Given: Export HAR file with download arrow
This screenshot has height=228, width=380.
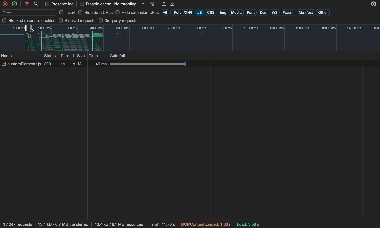Looking at the screenshot, I should pyautogui.click(x=172, y=4).
